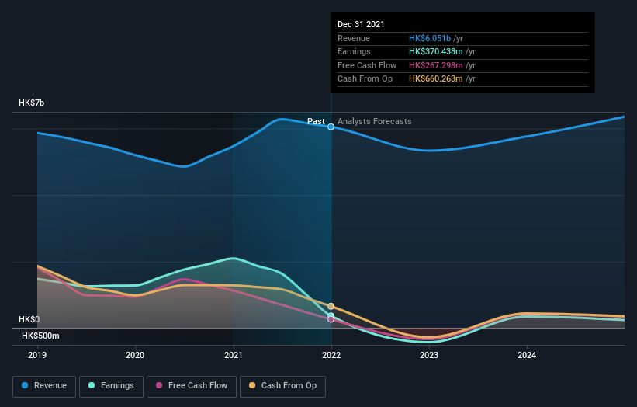Viewport: 637px width, 407px height.
Task: Toggle the Free Cash Flow legend series
Action: (192, 386)
